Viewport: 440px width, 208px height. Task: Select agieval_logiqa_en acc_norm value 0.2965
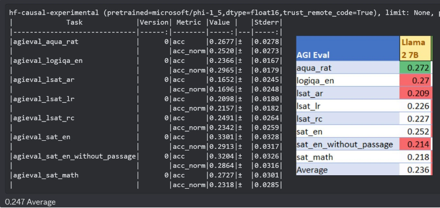coord(222,70)
